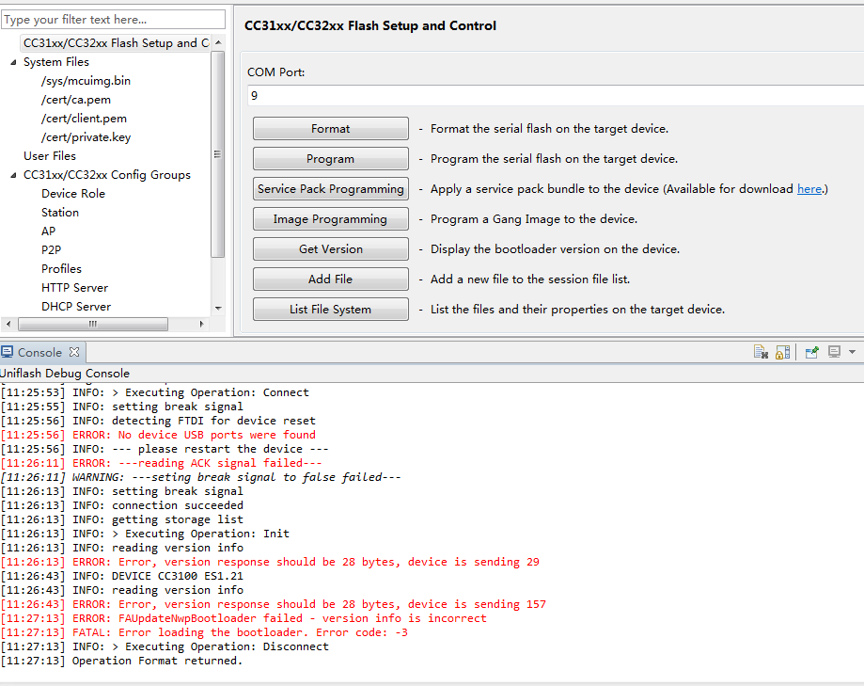Click the tree horizontal scrollbar thumb
Image resolution: width=864 pixels, height=686 pixels.
coord(92,324)
